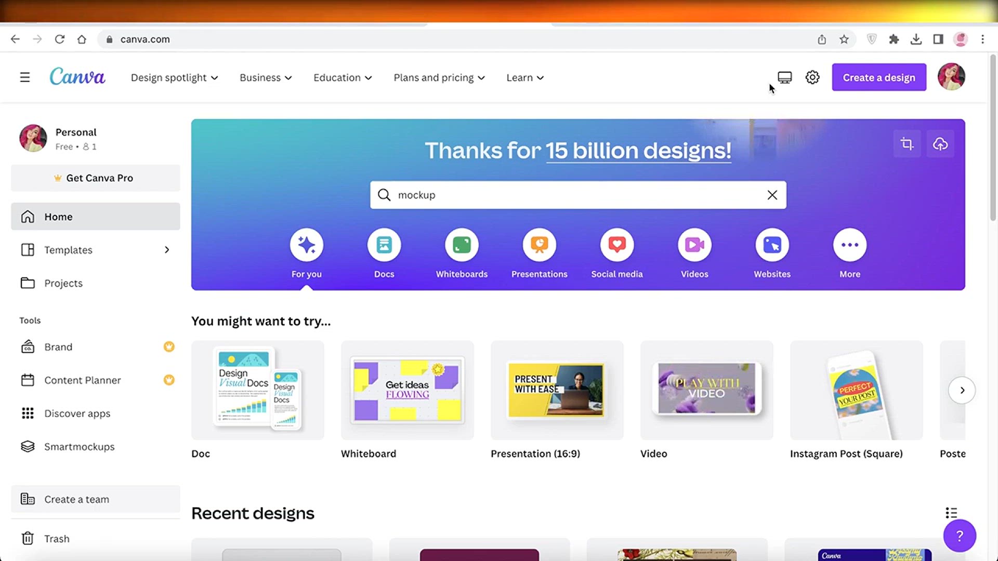
Task: Select the Websites category icon
Action: [x=772, y=245]
